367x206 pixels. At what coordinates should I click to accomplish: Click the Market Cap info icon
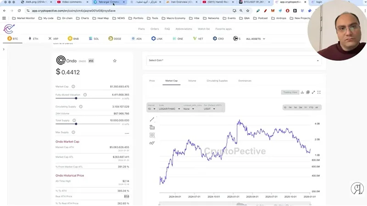click(73, 86)
